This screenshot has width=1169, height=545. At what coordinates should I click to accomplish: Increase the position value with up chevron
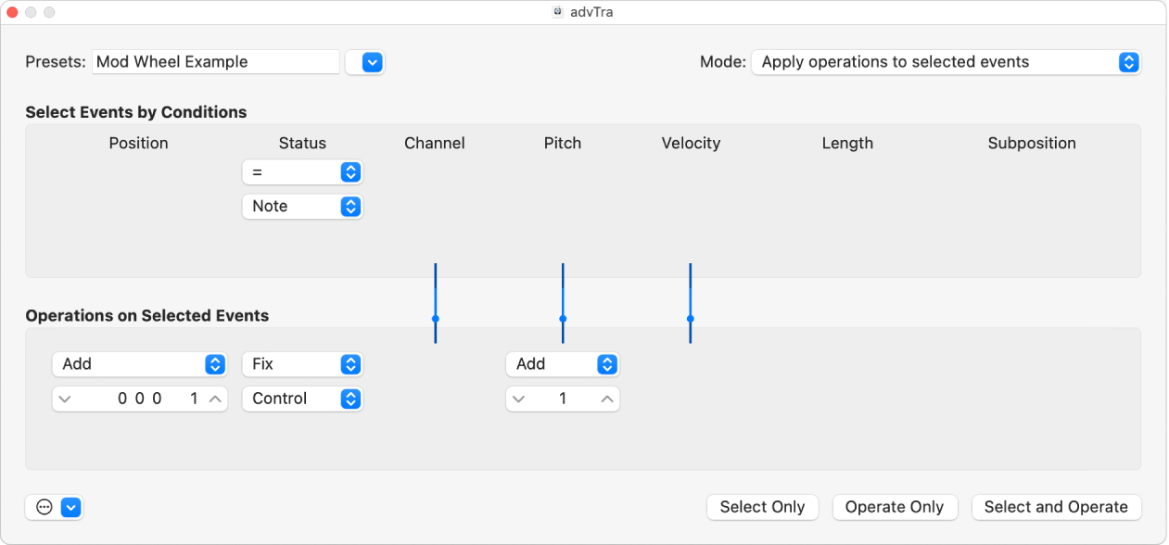pyautogui.click(x=215, y=399)
